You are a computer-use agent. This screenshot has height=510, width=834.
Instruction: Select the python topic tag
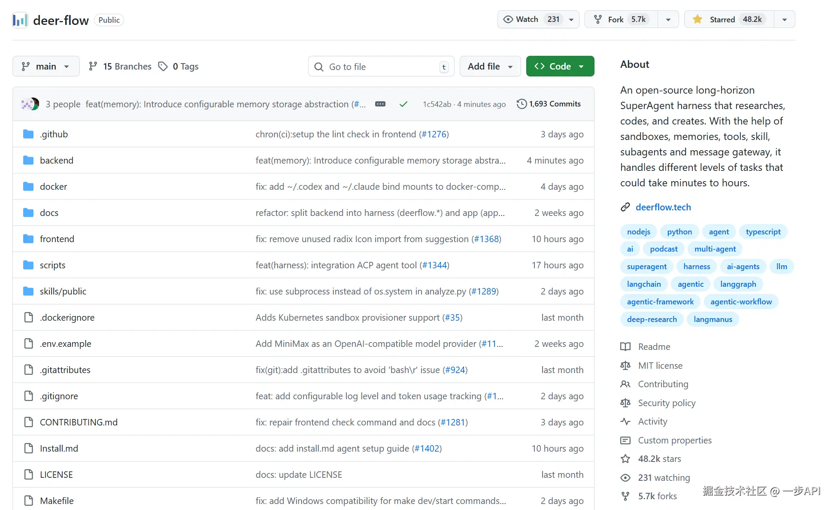coord(679,232)
